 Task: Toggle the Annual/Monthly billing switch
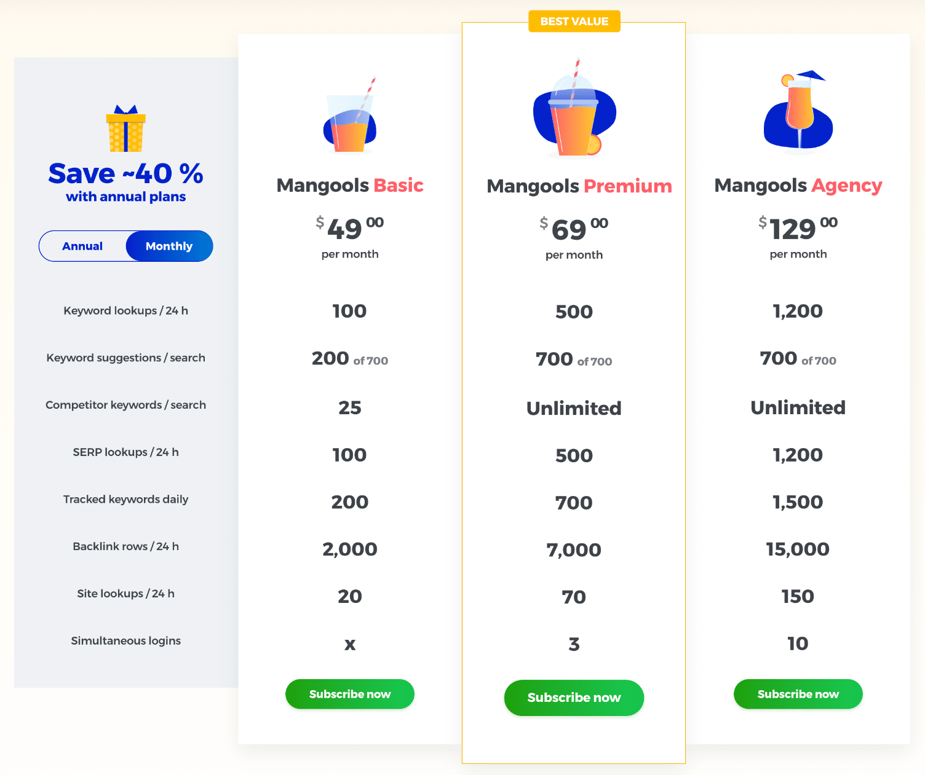(x=125, y=246)
